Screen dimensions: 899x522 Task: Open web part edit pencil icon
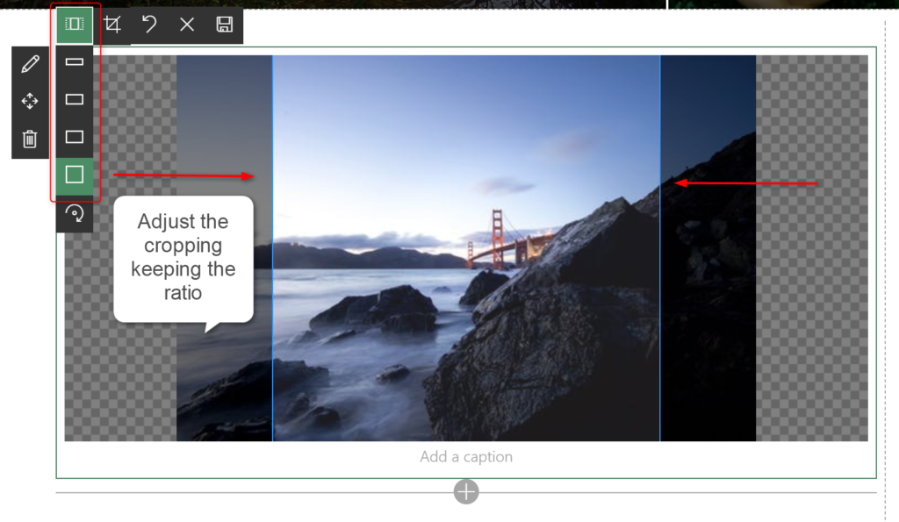pos(30,64)
